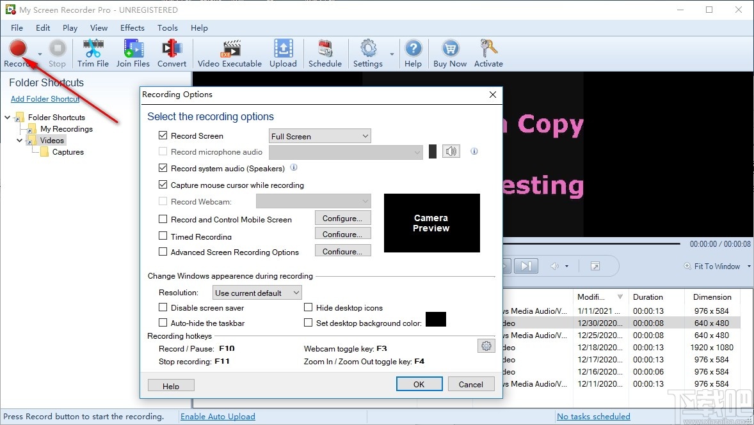
Task: Open the Settings panel
Action: [x=368, y=52]
